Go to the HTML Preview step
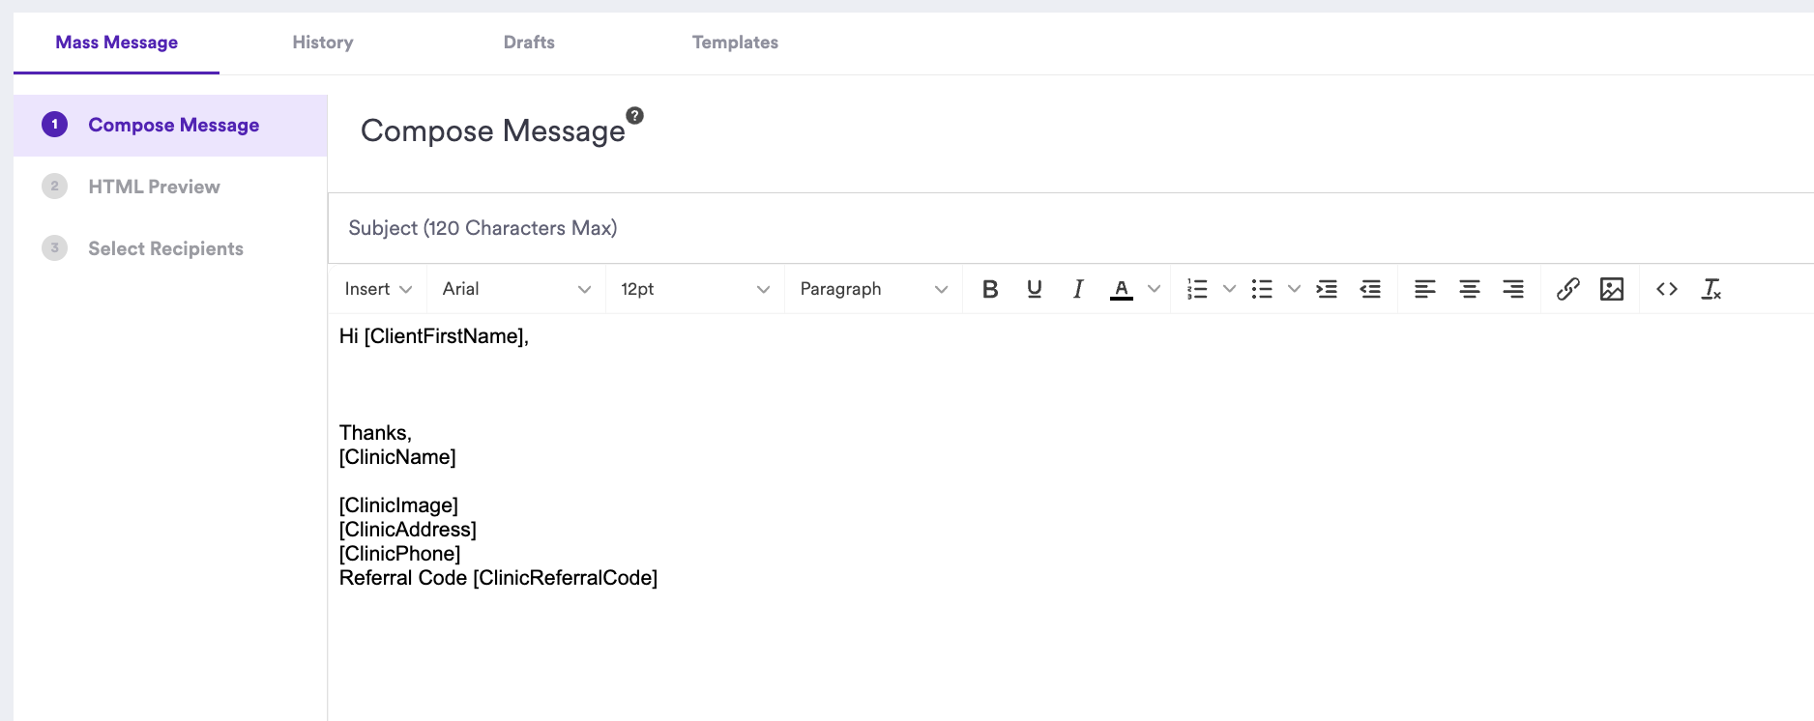Image resolution: width=1814 pixels, height=721 pixels. [170, 187]
